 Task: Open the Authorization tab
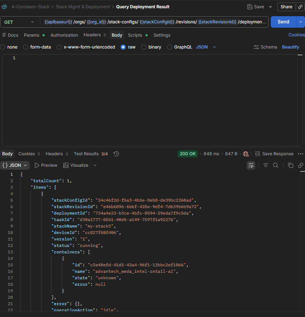pos(64,35)
